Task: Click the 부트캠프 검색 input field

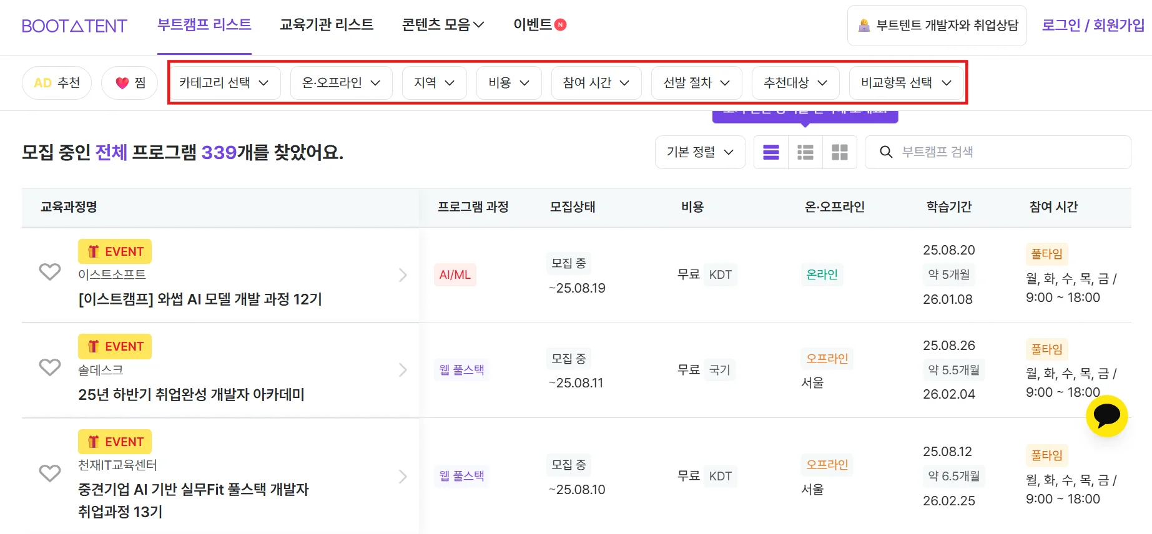Action: pyautogui.click(x=1012, y=152)
